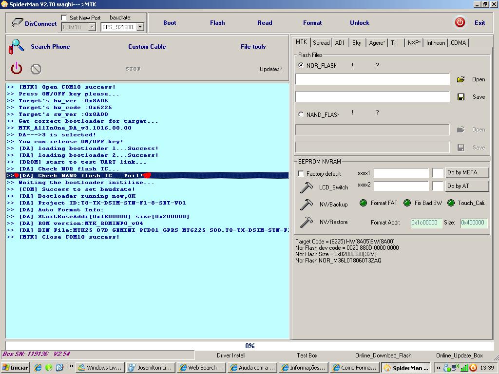Open the Infineon tab
This screenshot has height=374, width=499.
[435, 43]
